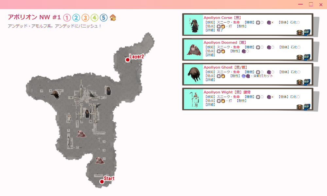The image size is (327, 196).
Task: Select the green number 4 floor icon
Action: (x=94, y=18)
